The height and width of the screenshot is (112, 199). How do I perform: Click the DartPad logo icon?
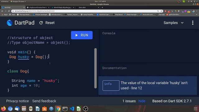(10, 23)
